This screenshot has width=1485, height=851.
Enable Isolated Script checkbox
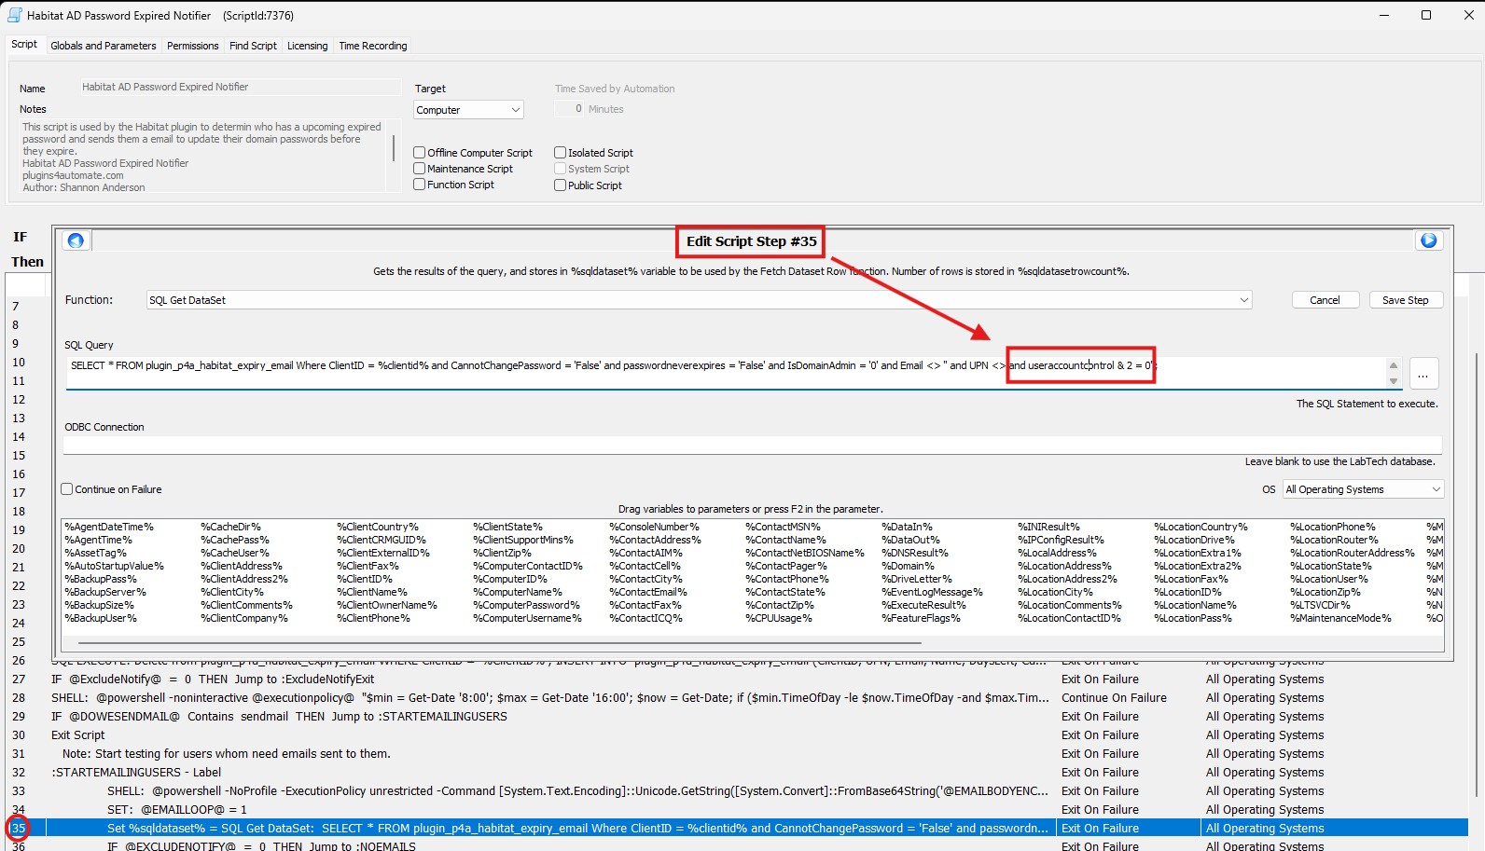coord(561,153)
